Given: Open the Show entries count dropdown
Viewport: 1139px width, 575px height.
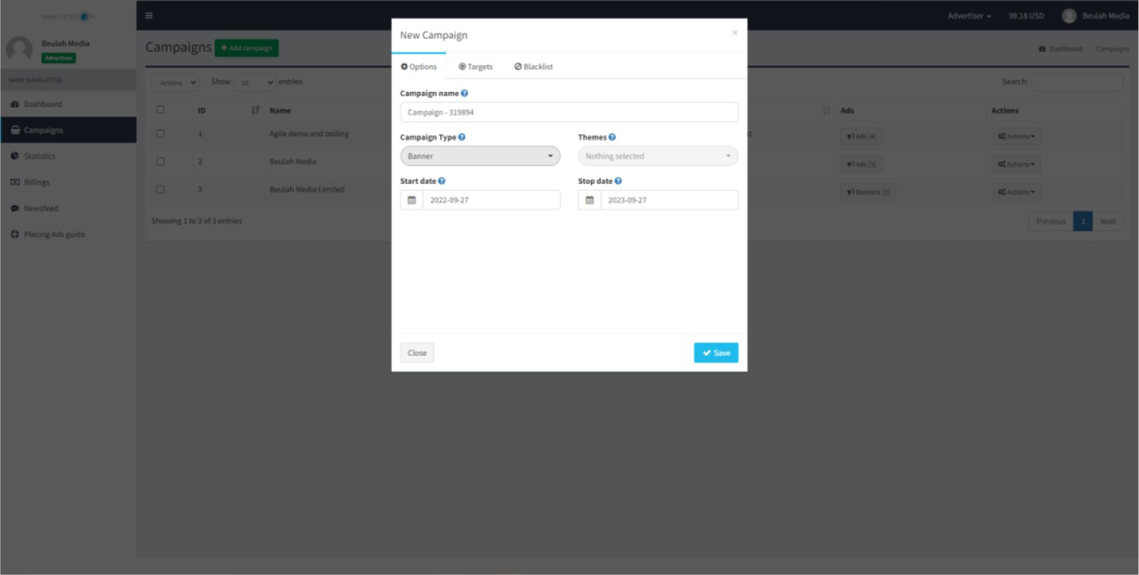Looking at the screenshot, I should [254, 83].
